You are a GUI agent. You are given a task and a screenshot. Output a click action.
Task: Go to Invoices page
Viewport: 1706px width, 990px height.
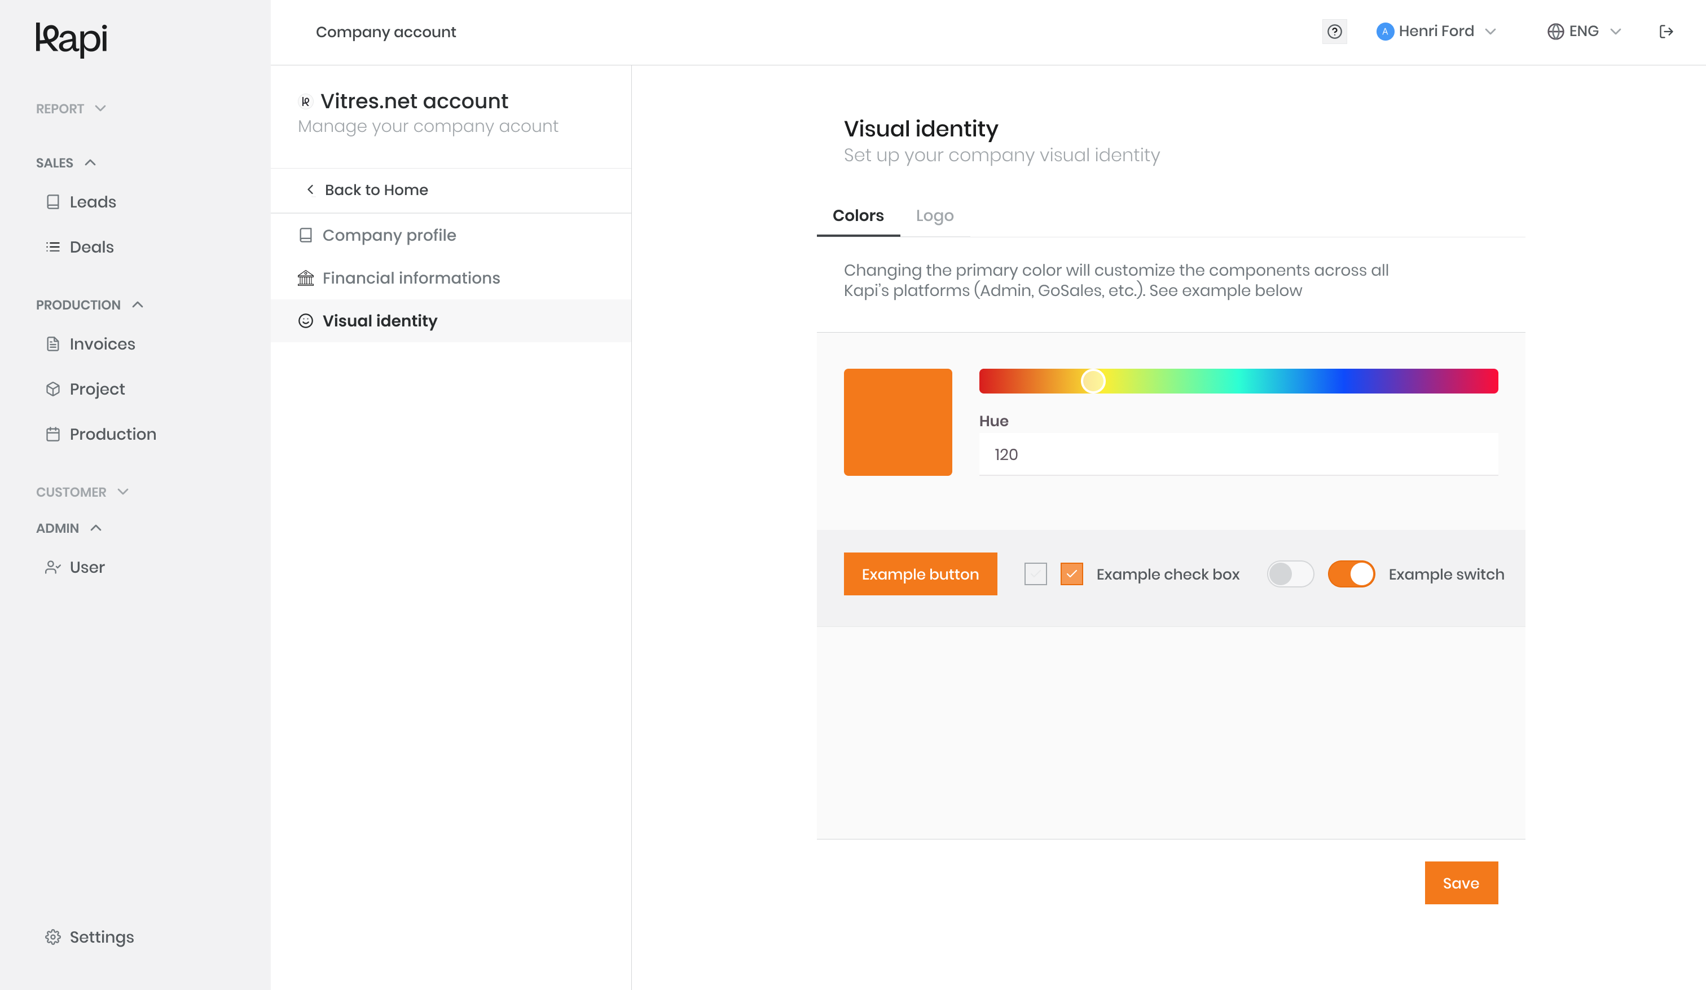pos(102,344)
